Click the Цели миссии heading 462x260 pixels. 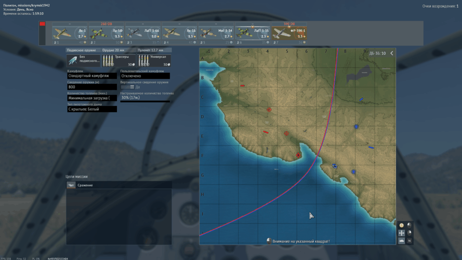(77, 176)
